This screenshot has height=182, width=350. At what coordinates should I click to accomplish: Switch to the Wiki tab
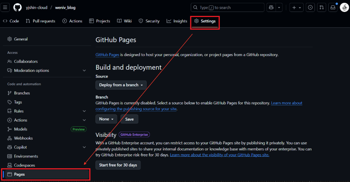pos(125,21)
